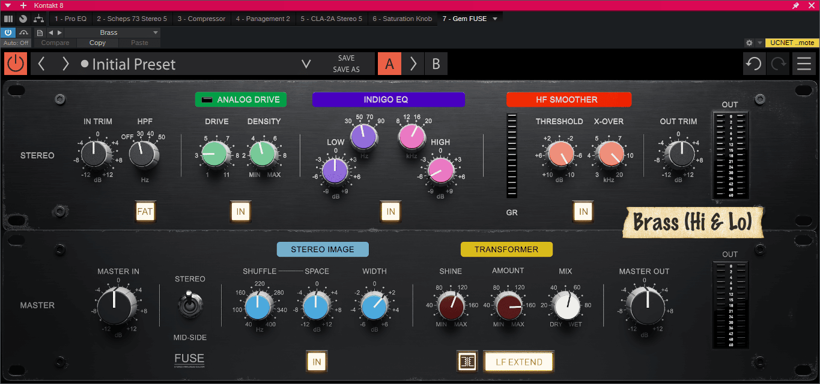Click the copy A to B arrow

coord(413,64)
